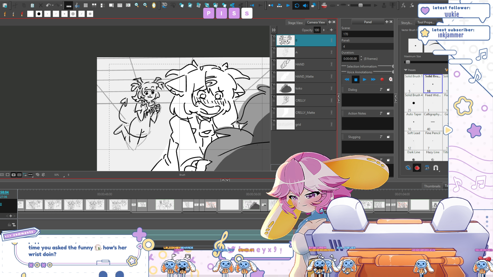Switch to the grid thumbnails workspace icon
The width and height of the screenshot is (493, 277).
click(x=86, y=5)
